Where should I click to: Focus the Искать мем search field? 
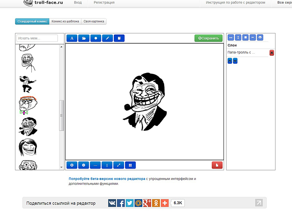[37, 38]
